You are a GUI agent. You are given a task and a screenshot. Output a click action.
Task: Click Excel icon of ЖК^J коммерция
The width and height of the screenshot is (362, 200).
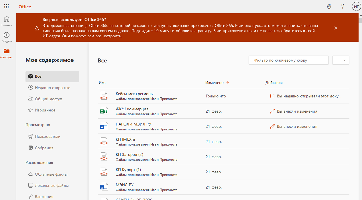point(104,111)
